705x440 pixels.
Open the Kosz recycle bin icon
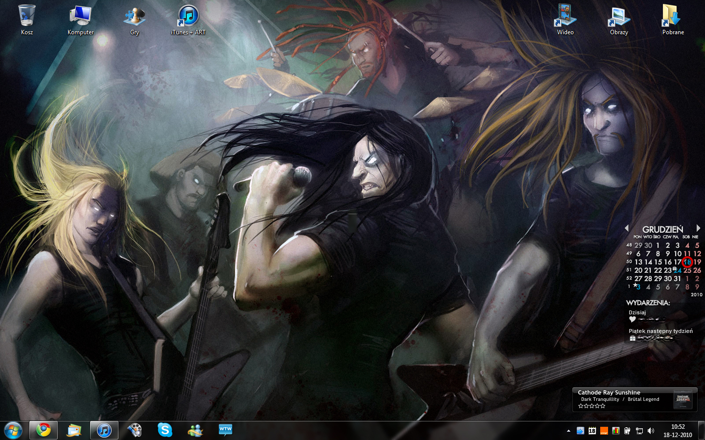[x=27, y=20]
